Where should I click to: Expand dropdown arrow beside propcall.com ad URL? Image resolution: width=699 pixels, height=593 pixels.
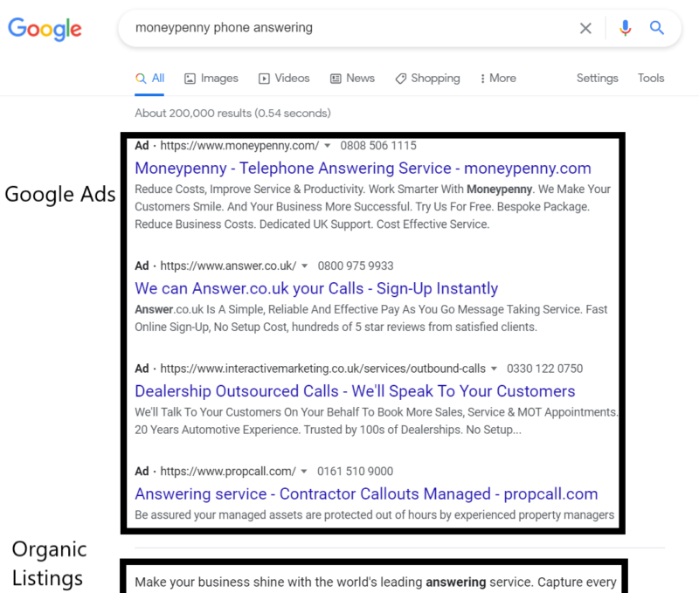coord(304,472)
